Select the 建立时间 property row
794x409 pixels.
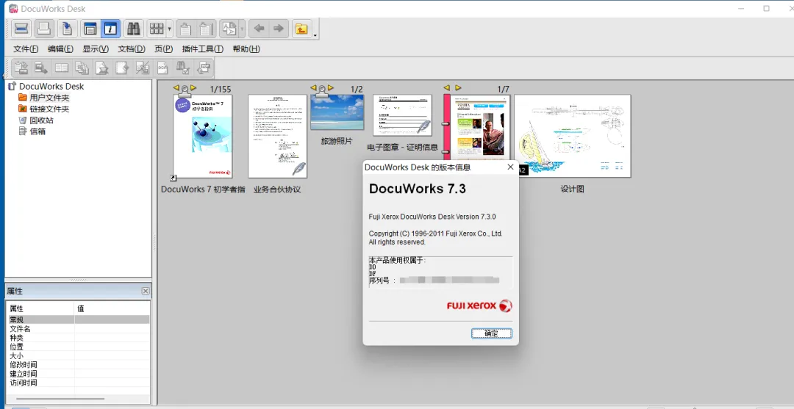click(79, 374)
